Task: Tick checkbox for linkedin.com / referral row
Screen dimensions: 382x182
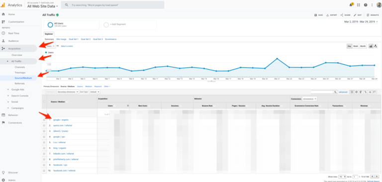Action: (44, 154)
